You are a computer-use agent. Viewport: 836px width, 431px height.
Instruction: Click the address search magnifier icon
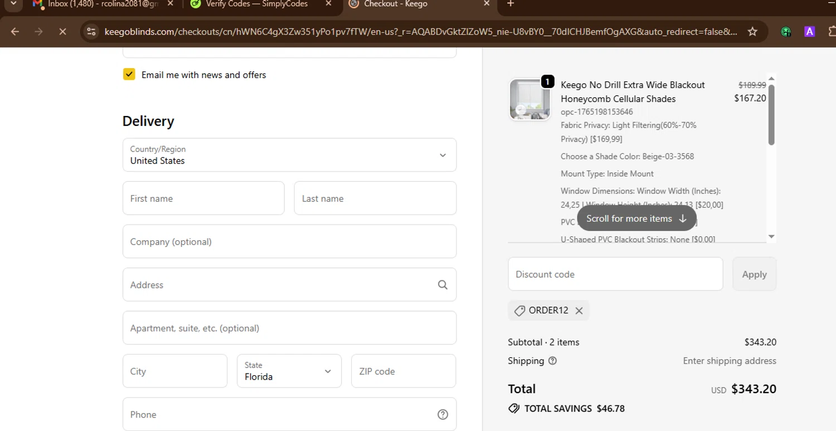point(443,284)
